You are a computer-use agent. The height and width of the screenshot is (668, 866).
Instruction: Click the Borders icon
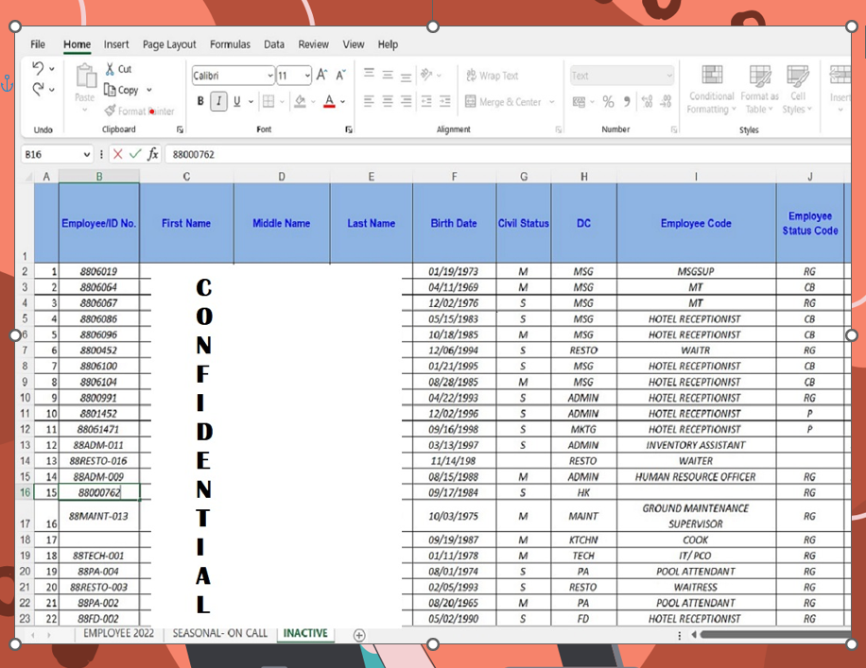click(x=268, y=101)
